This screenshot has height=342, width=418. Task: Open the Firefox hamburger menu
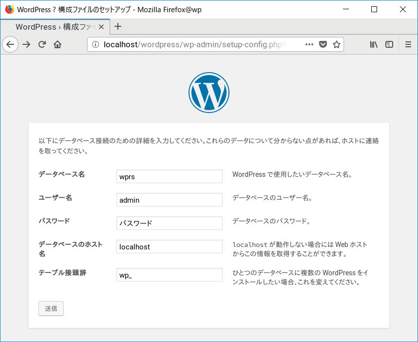(x=408, y=44)
